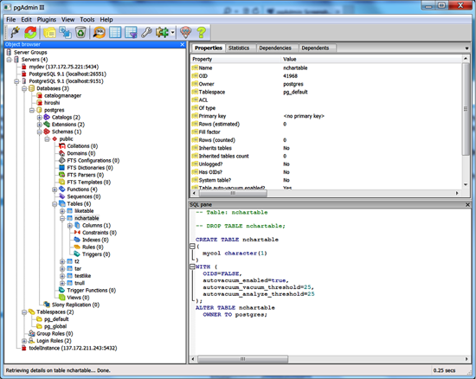Image resolution: width=476 pixels, height=379 pixels.
Task: Collapse the CREATE TABLE code fold
Action: (192, 247)
